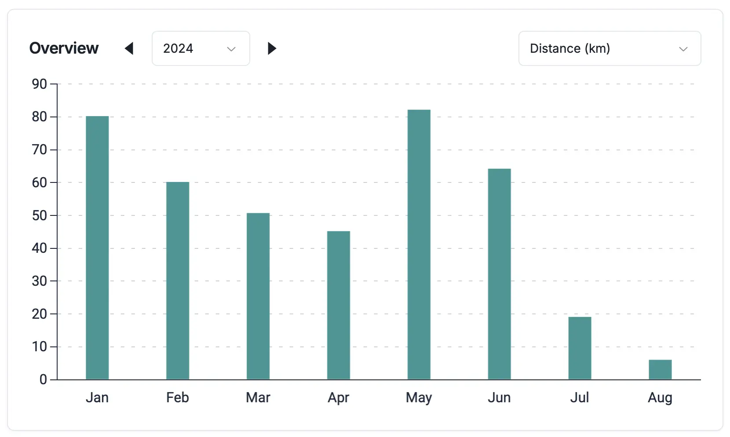Click the August bar with lowest value
The image size is (730, 437).
coord(660,369)
